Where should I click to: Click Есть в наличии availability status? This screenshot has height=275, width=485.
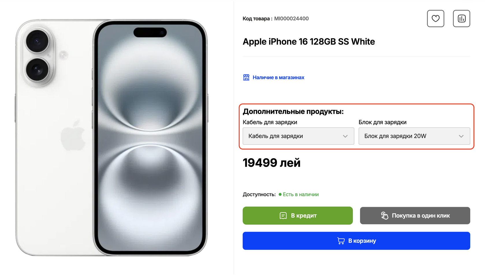[x=301, y=194]
